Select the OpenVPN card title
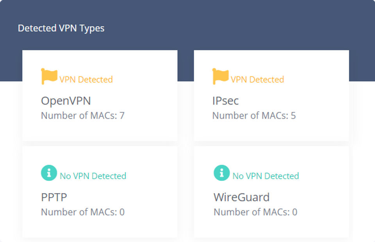375x242 pixels. [66, 101]
